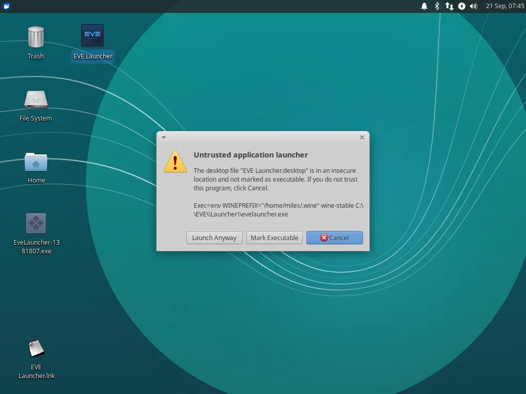Click the 'File System' icon label
The height and width of the screenshot is (394, 526).
35,119
